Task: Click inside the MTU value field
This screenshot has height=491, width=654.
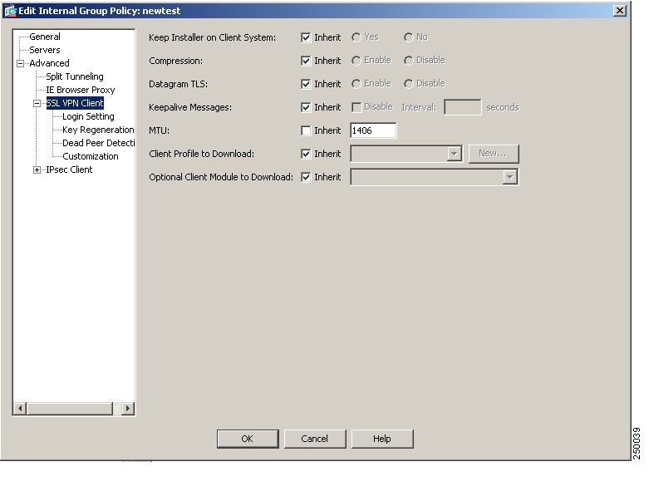Action: (x=373, y=130)
